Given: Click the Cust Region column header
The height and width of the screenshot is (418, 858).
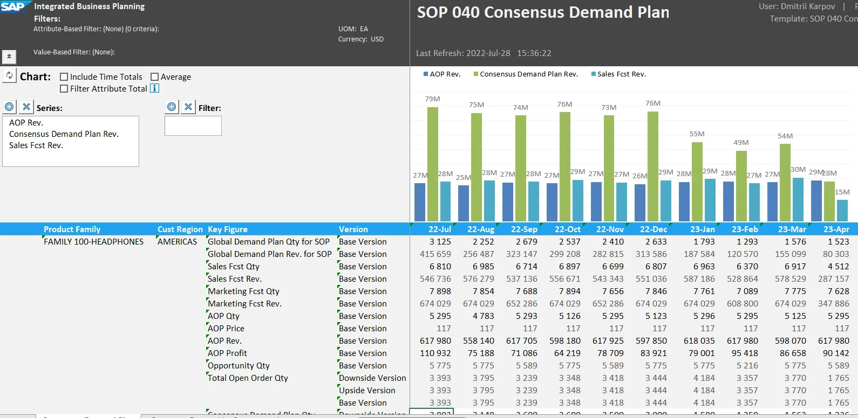Looking at the screenshot, I should tap(180, 229).
